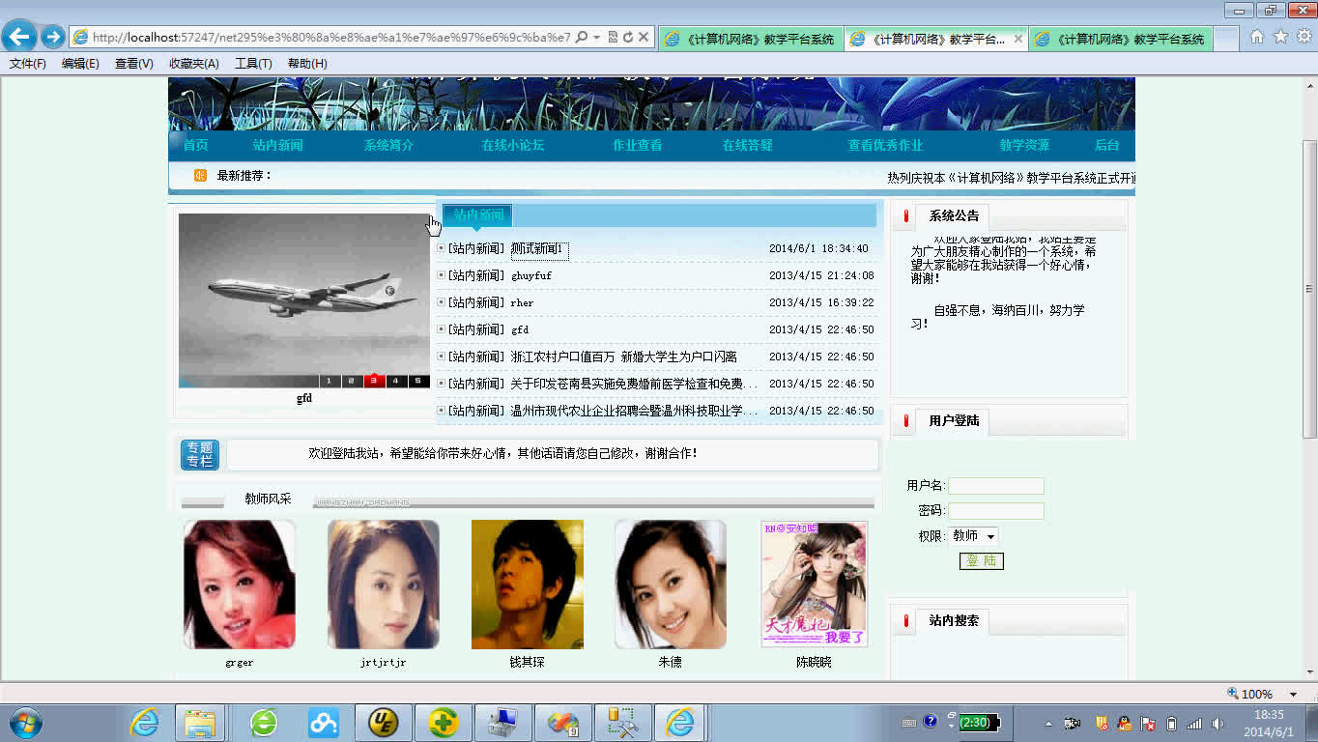Open teacher photo labeled 钱其琛

(528, 585)
